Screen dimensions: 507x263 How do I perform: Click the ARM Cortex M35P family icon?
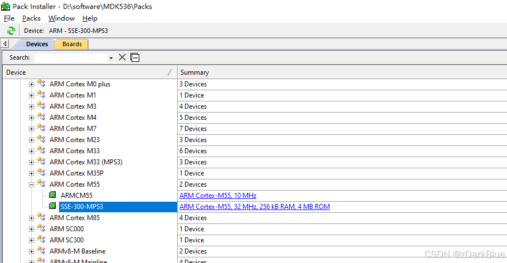[x=41, y=172]
